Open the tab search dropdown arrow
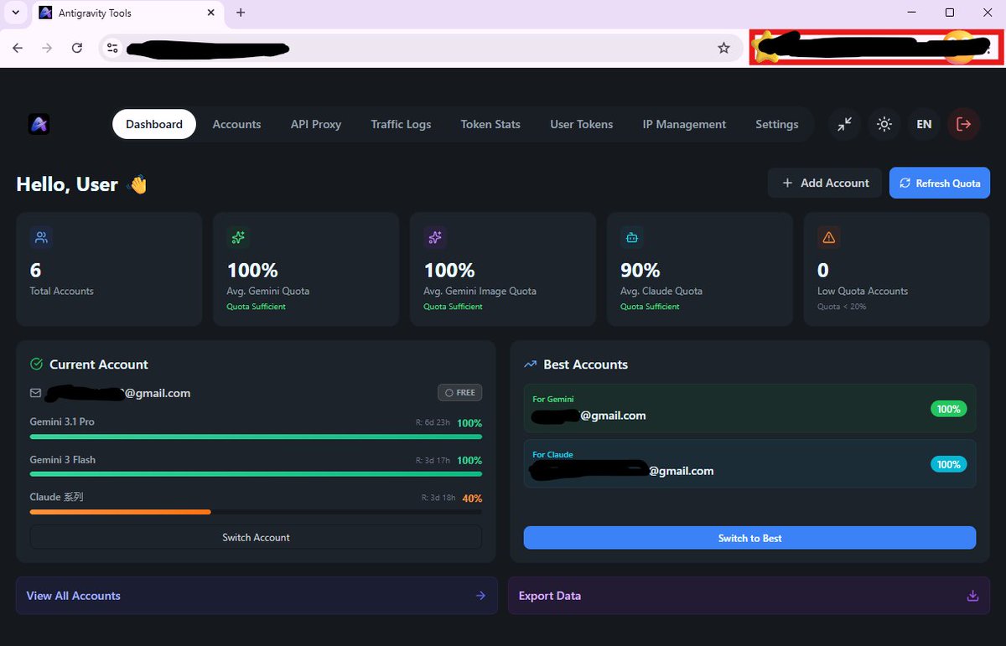This screenshot has width=1006, height=646. (x=15, y=13)
